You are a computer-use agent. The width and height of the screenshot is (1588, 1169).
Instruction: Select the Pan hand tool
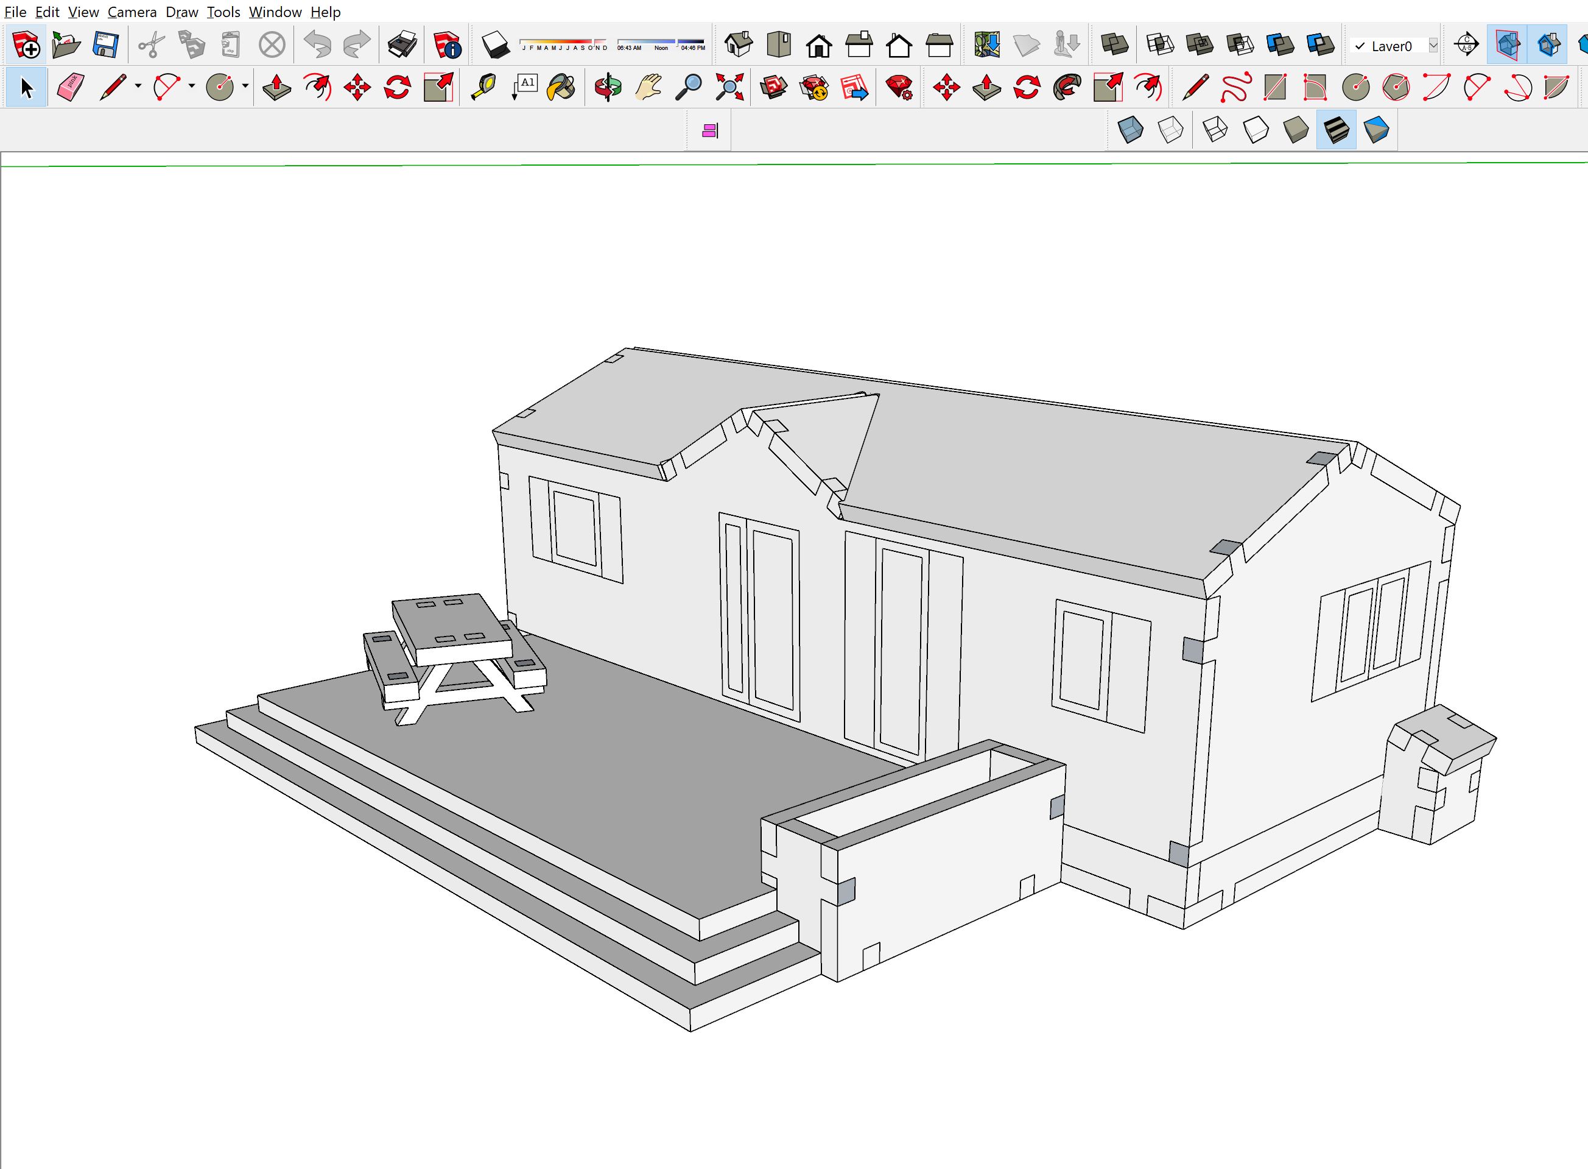(x=648, y=87)
